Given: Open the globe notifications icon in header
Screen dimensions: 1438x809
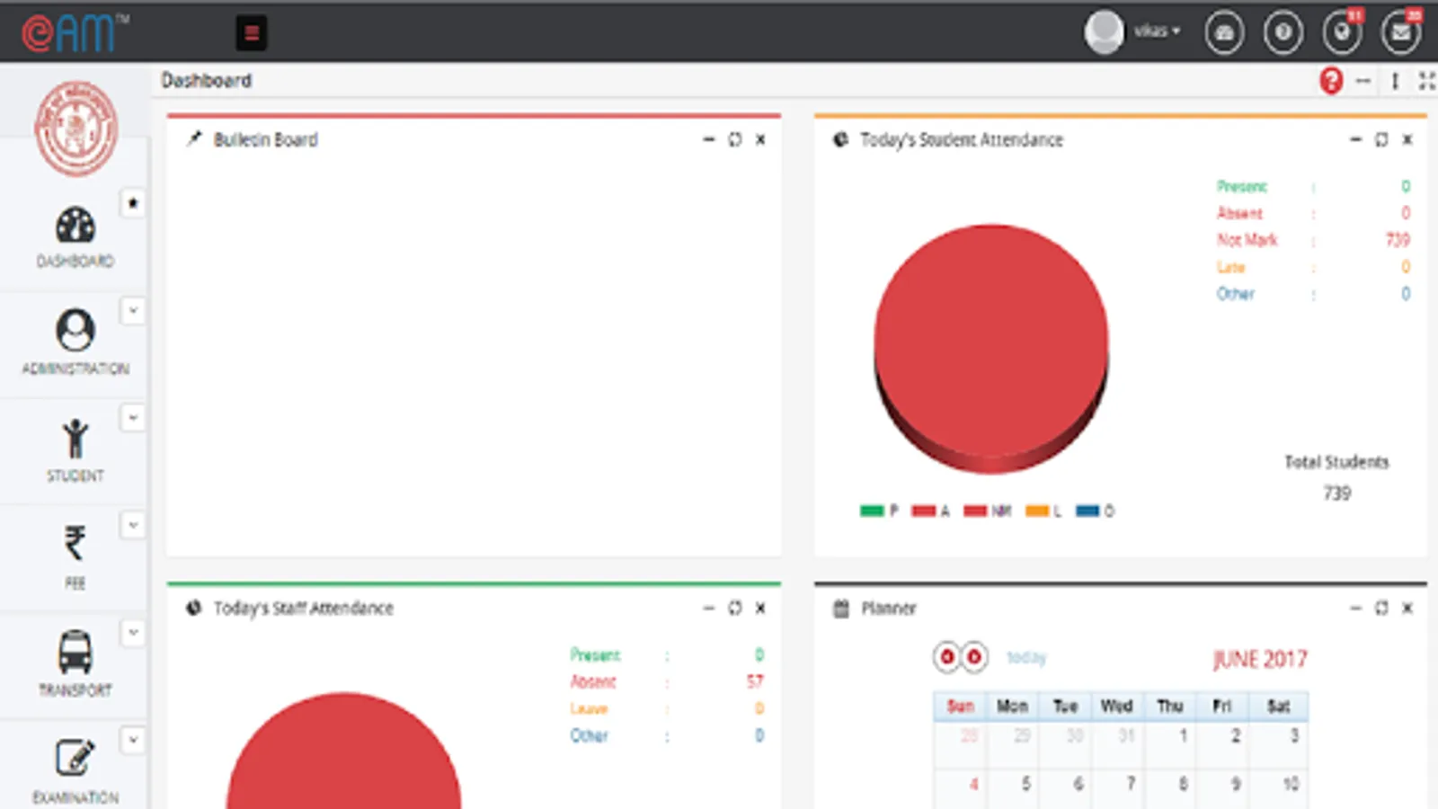Looking at the screenshot, I should tap(1342, 33).
